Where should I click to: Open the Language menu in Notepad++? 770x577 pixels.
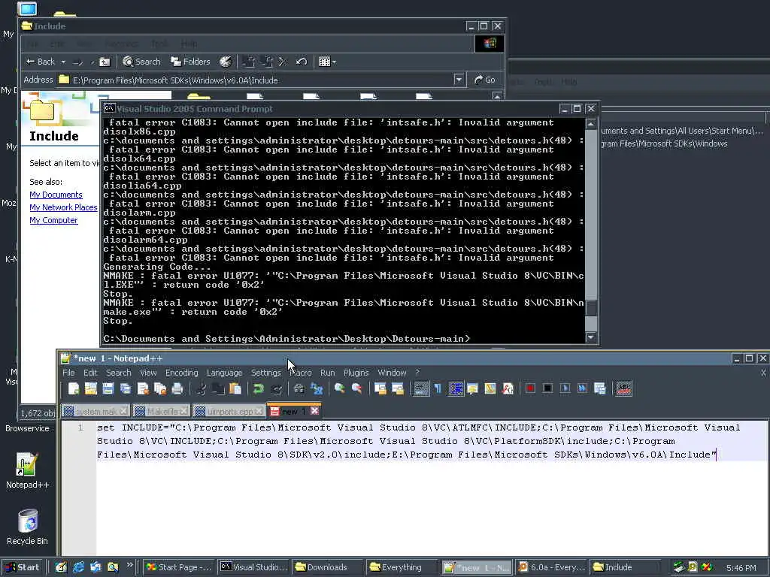(x=224, y=373)
